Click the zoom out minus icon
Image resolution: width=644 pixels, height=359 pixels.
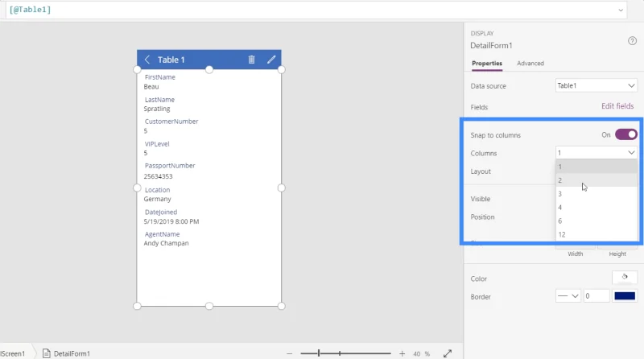click(x=289, y=353)
